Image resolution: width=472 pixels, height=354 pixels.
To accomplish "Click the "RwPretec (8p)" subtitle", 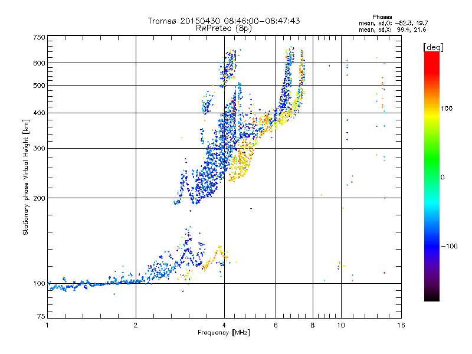I will tap(224, 28).
